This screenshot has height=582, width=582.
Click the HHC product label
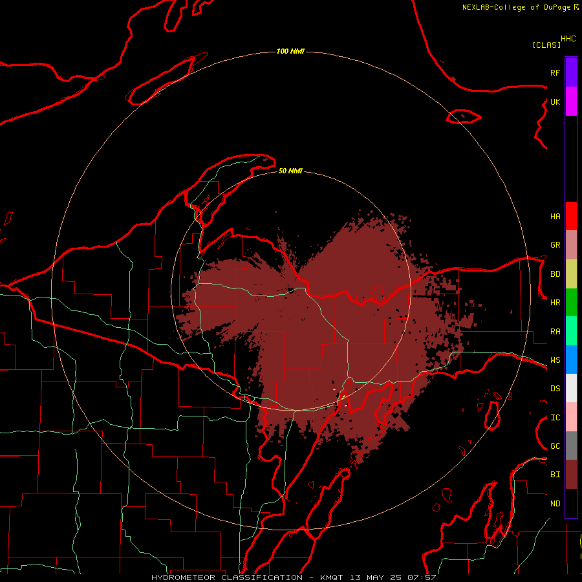point(568,39)
